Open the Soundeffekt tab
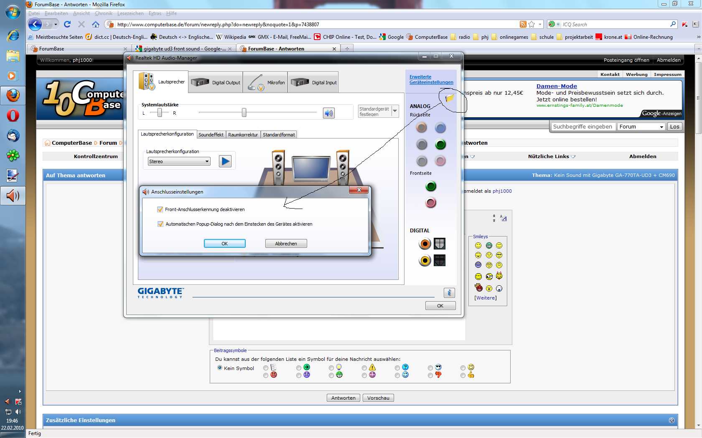The image size is (702, 438). (x=211, y=135)
